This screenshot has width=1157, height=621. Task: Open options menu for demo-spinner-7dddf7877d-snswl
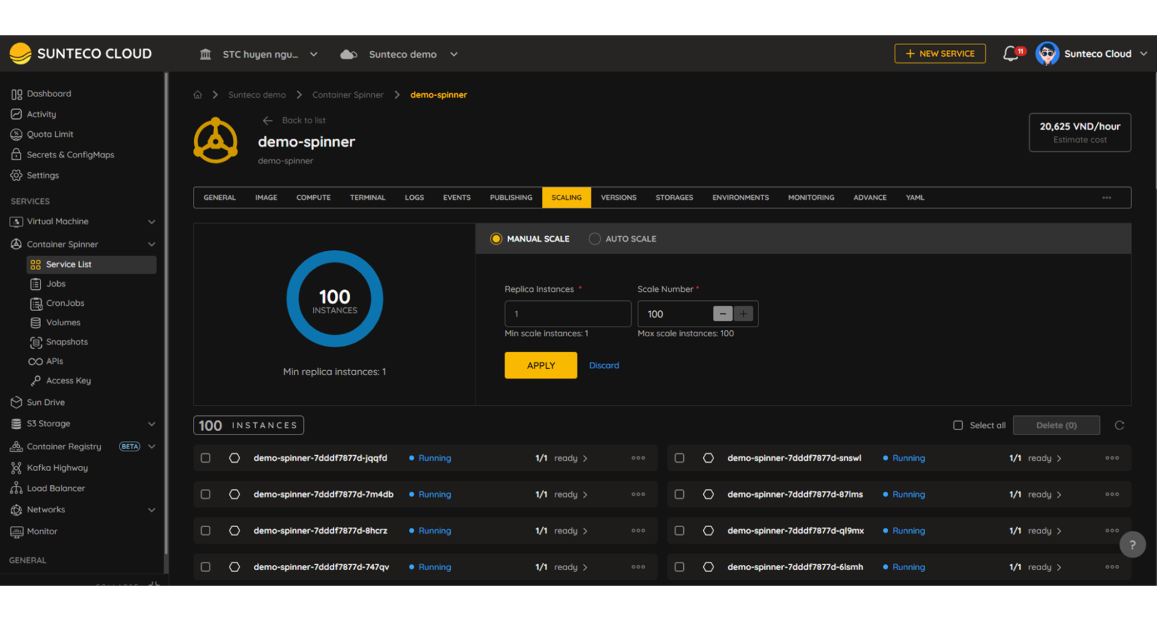click(x=1113, y=458)
